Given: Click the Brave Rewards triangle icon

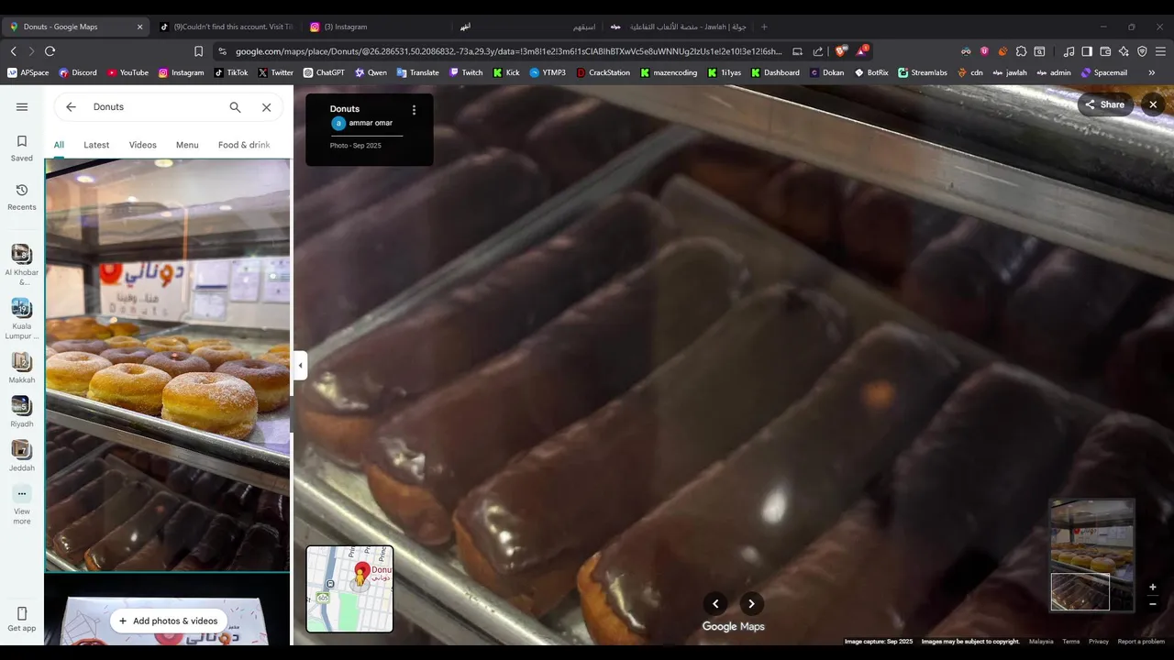Looking at the screenshot, I should (x=861, y=51).
